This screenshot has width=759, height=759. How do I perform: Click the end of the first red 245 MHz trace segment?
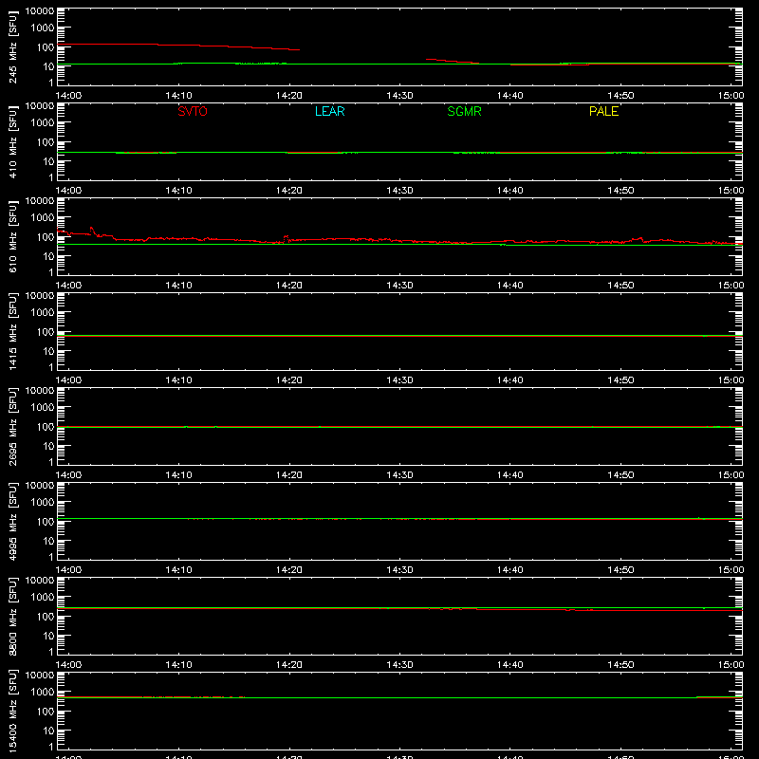click(x=299, y=50)
